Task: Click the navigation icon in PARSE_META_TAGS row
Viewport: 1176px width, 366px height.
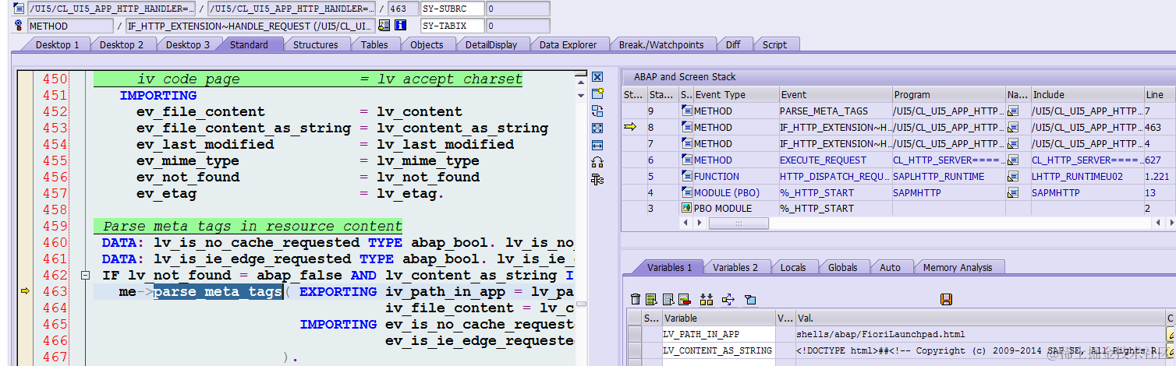Action: (1013, 111)
